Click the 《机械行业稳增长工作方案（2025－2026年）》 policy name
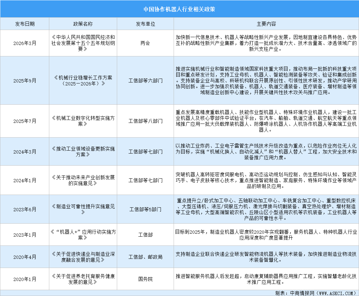Image resolution: width=359 pixels, height=296 pixels. click(x=83, y=80)
